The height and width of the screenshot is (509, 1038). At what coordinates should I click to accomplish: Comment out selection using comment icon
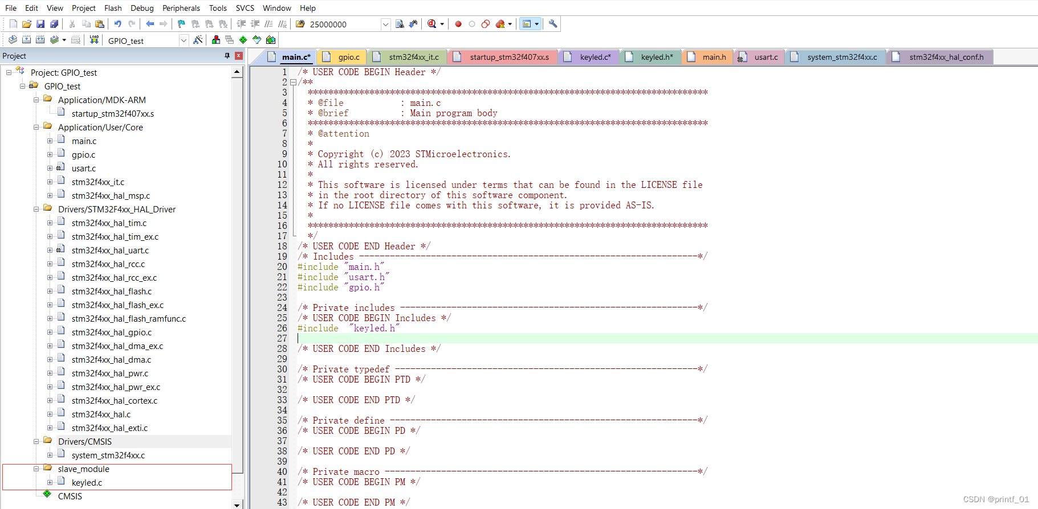[268, 24]
